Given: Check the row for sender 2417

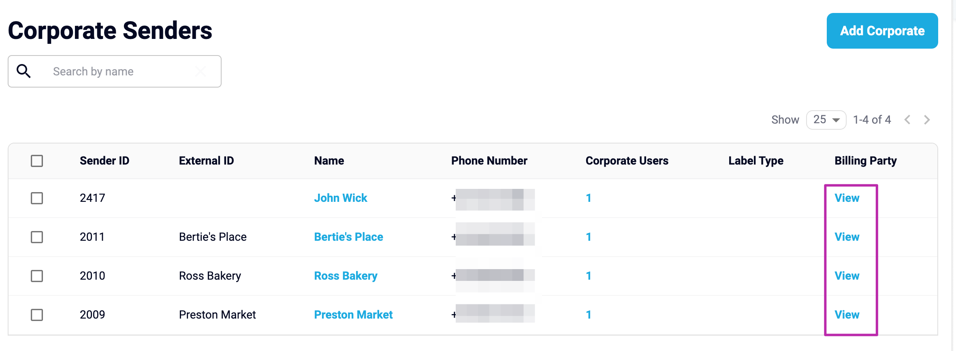Looking at the screenshot, I should (37, 198).
